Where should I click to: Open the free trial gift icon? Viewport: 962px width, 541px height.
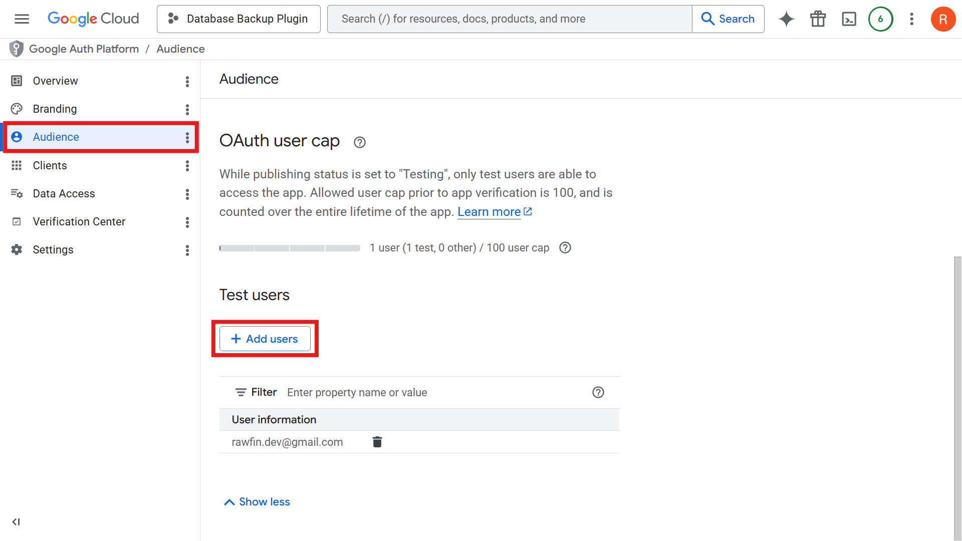click(x=818, y=19)
